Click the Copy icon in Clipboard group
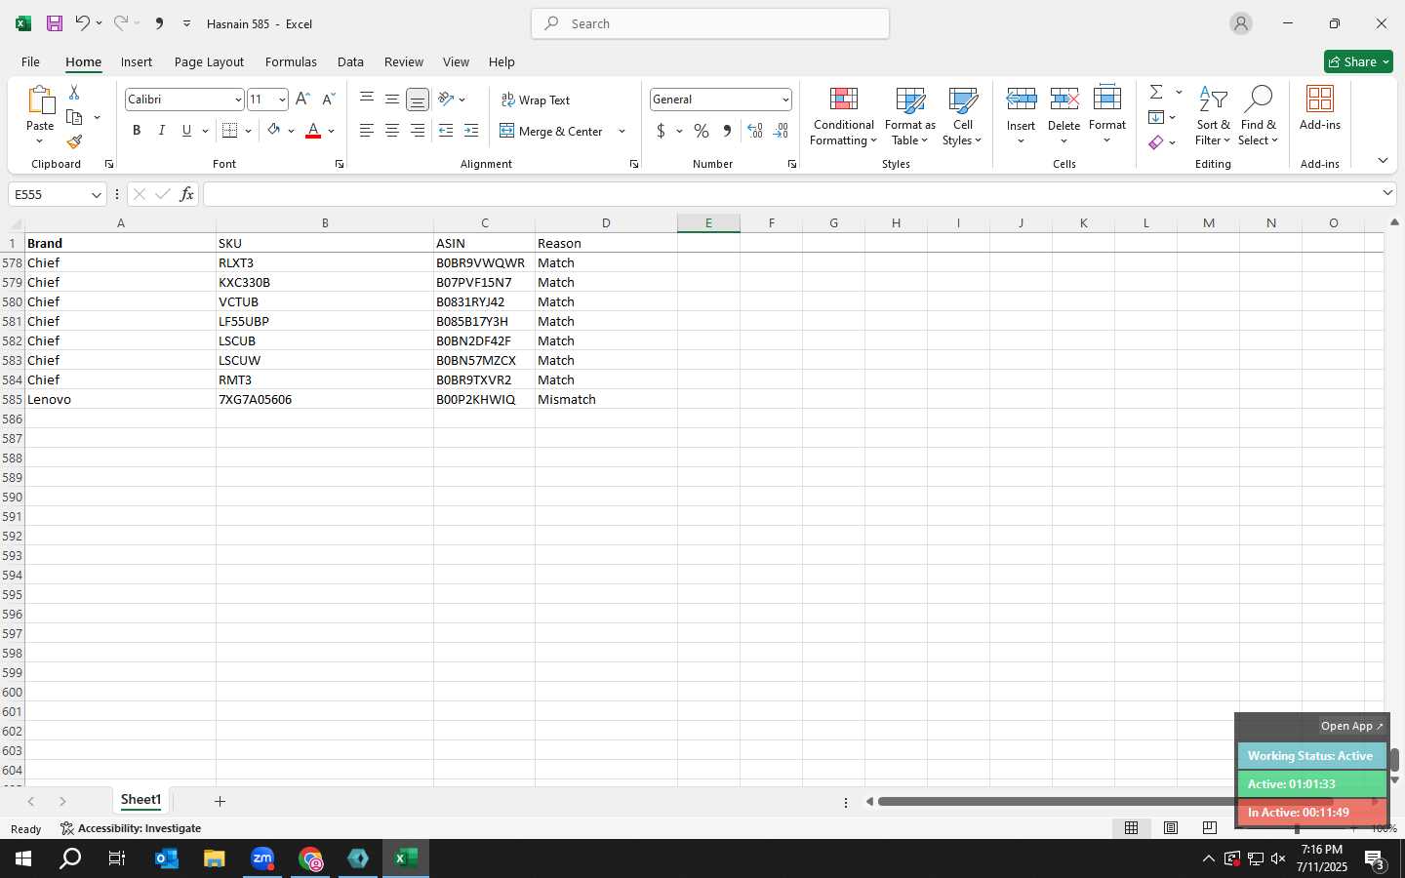Viewport: 1405px width, 878px height. pyautogui.click(x=74, y=117)
